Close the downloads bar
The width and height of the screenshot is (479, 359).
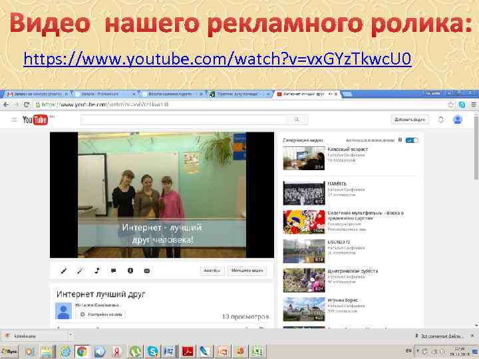(x=472, y=336)
